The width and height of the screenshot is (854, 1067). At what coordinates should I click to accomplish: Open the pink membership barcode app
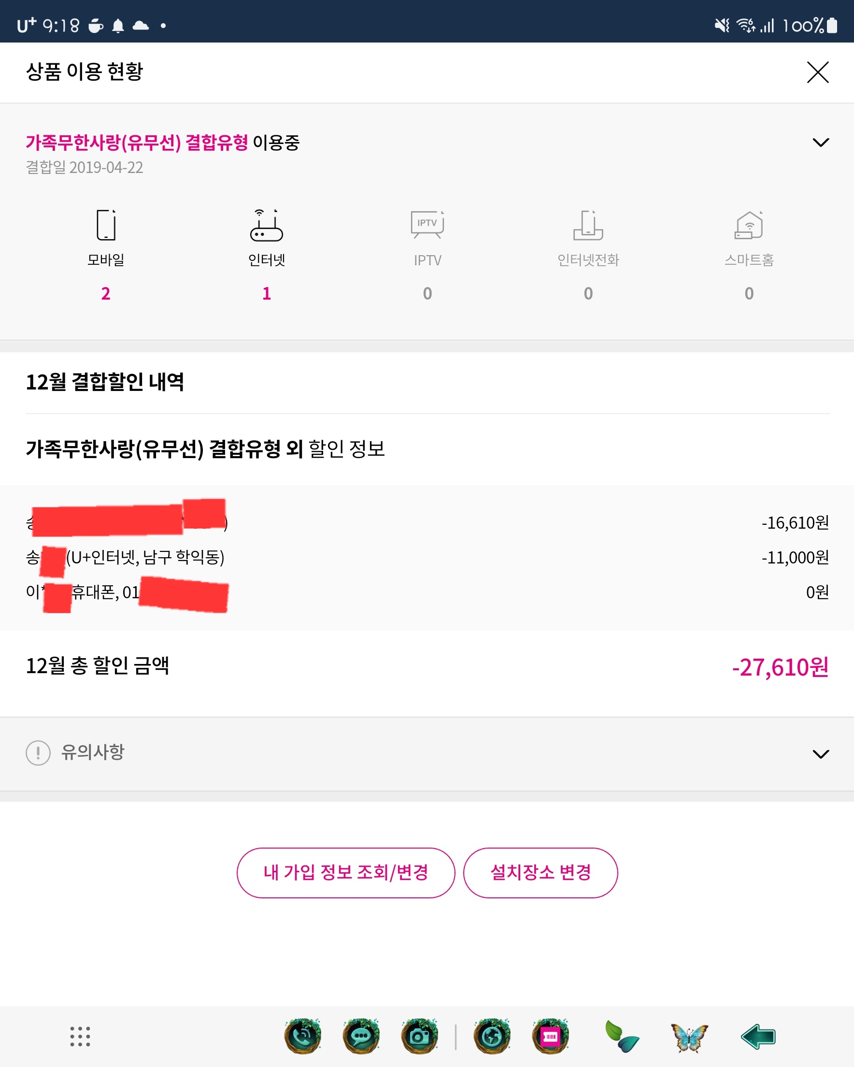point(550,1036)
